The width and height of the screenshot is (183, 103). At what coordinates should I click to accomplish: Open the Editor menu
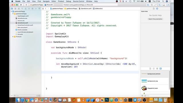54,1
